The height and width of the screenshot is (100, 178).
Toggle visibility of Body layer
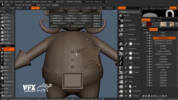(x=147, y=35)
